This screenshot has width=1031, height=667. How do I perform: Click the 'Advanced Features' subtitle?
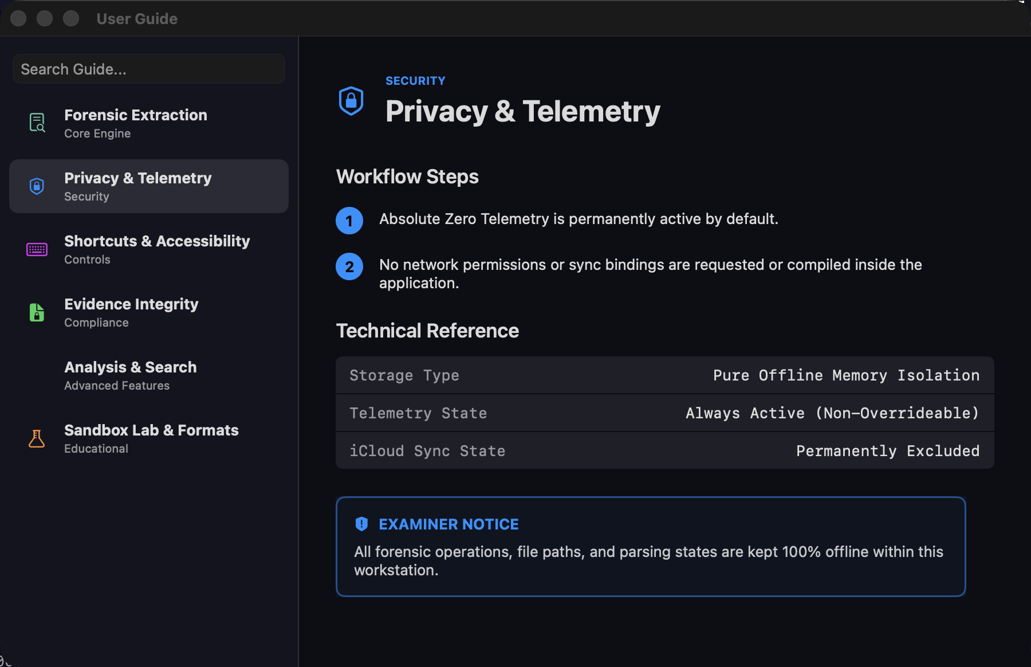(x=117, y=386)
